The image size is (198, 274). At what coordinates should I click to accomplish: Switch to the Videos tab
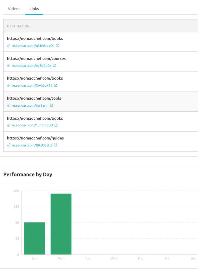(14, 9)
